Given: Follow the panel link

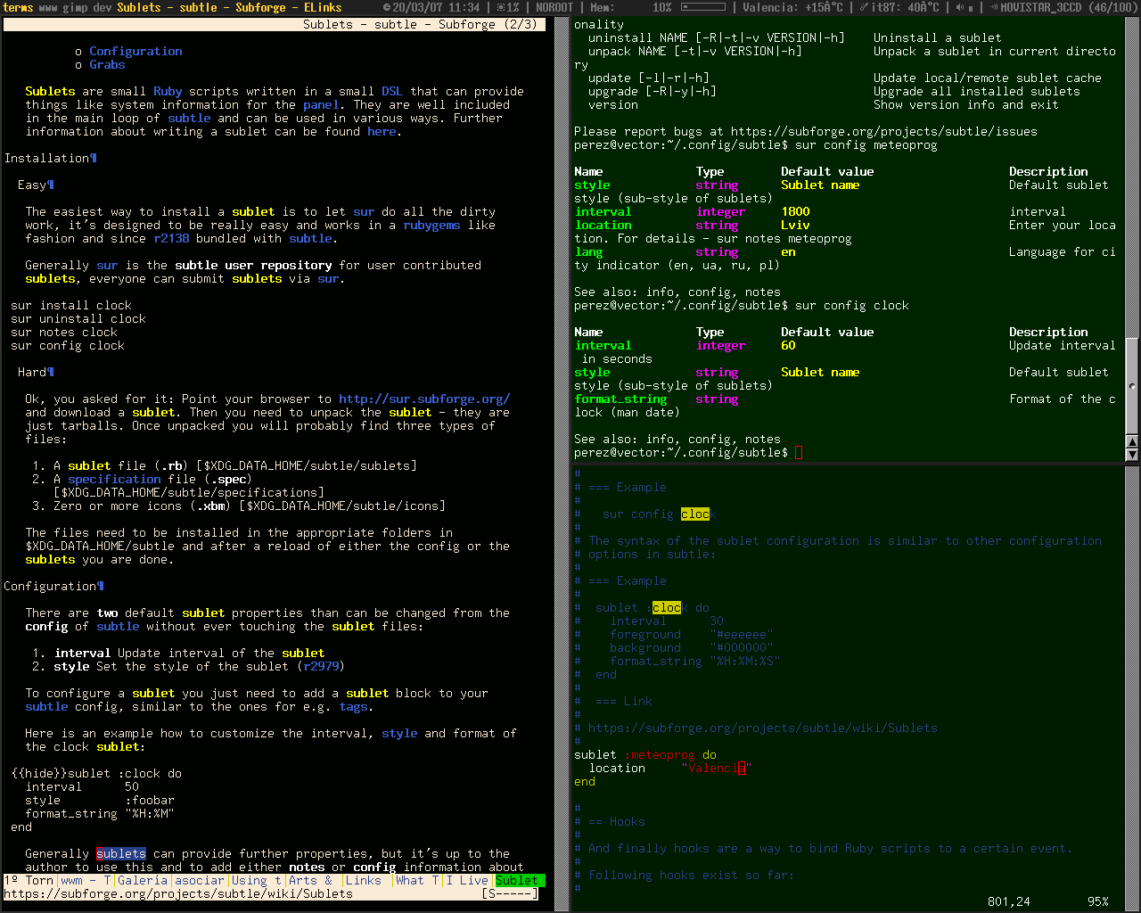Looking at the screenshot, I should 321,104.
